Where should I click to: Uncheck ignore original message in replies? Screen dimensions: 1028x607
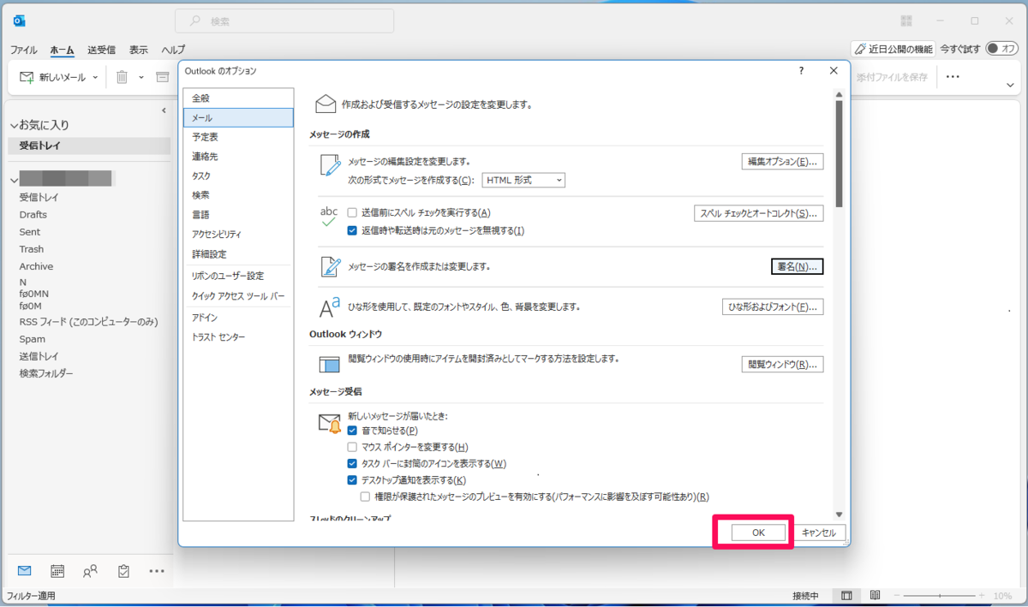click(x=352, y=230)
